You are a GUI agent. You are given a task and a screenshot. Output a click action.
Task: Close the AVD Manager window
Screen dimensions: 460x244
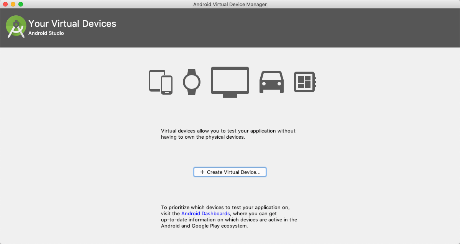5,4
